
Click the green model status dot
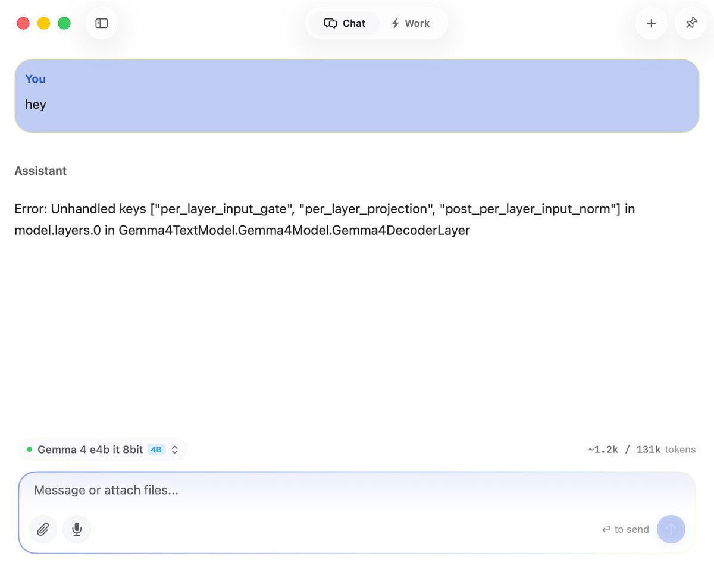point(30,450)
